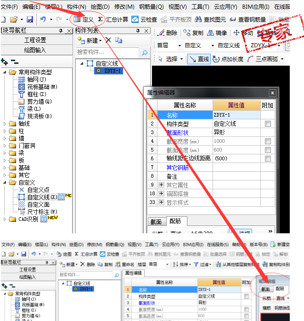Select ZDYX-1 item in upper 构件列表 tree

[109, 71]
